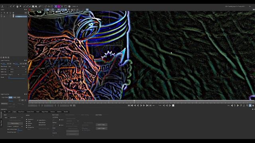Open the Link to track dropdown
This screenshot has width=255, height=143.
click(14, 75)
